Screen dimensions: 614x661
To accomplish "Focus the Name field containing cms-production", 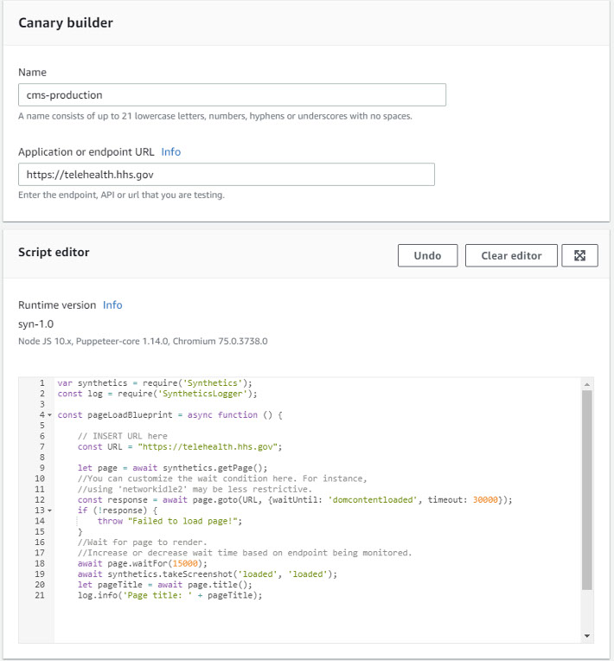I will (x=232, y=94).
